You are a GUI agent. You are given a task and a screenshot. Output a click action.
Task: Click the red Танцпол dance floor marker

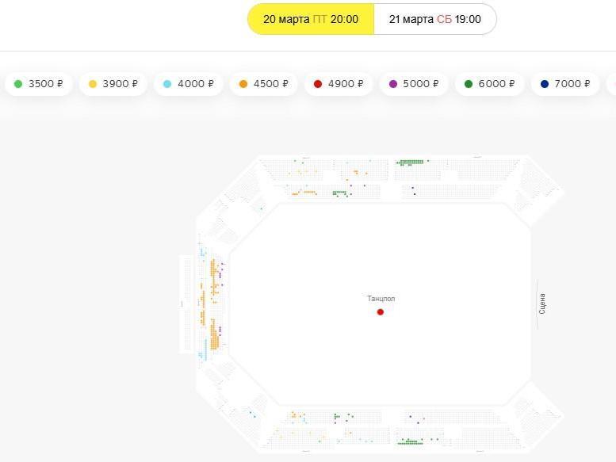(x=381, y=312)
